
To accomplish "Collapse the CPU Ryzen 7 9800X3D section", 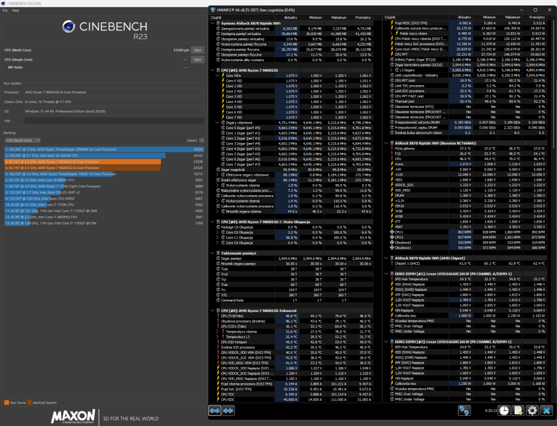I will (x=212, y=70).
